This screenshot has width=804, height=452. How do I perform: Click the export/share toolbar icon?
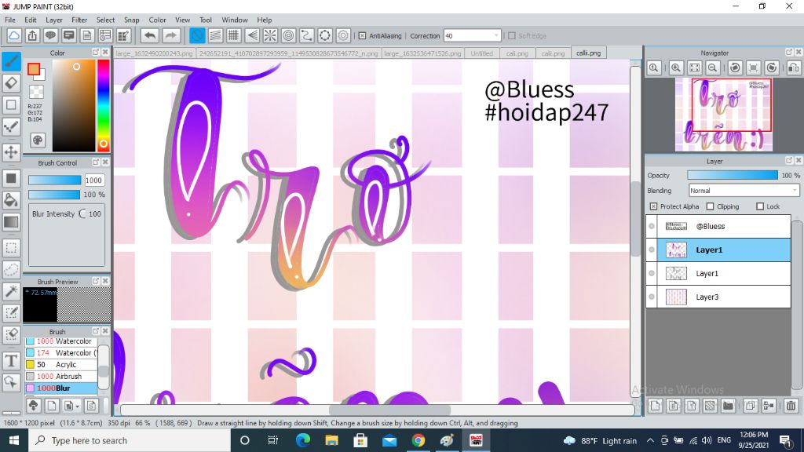32,35
